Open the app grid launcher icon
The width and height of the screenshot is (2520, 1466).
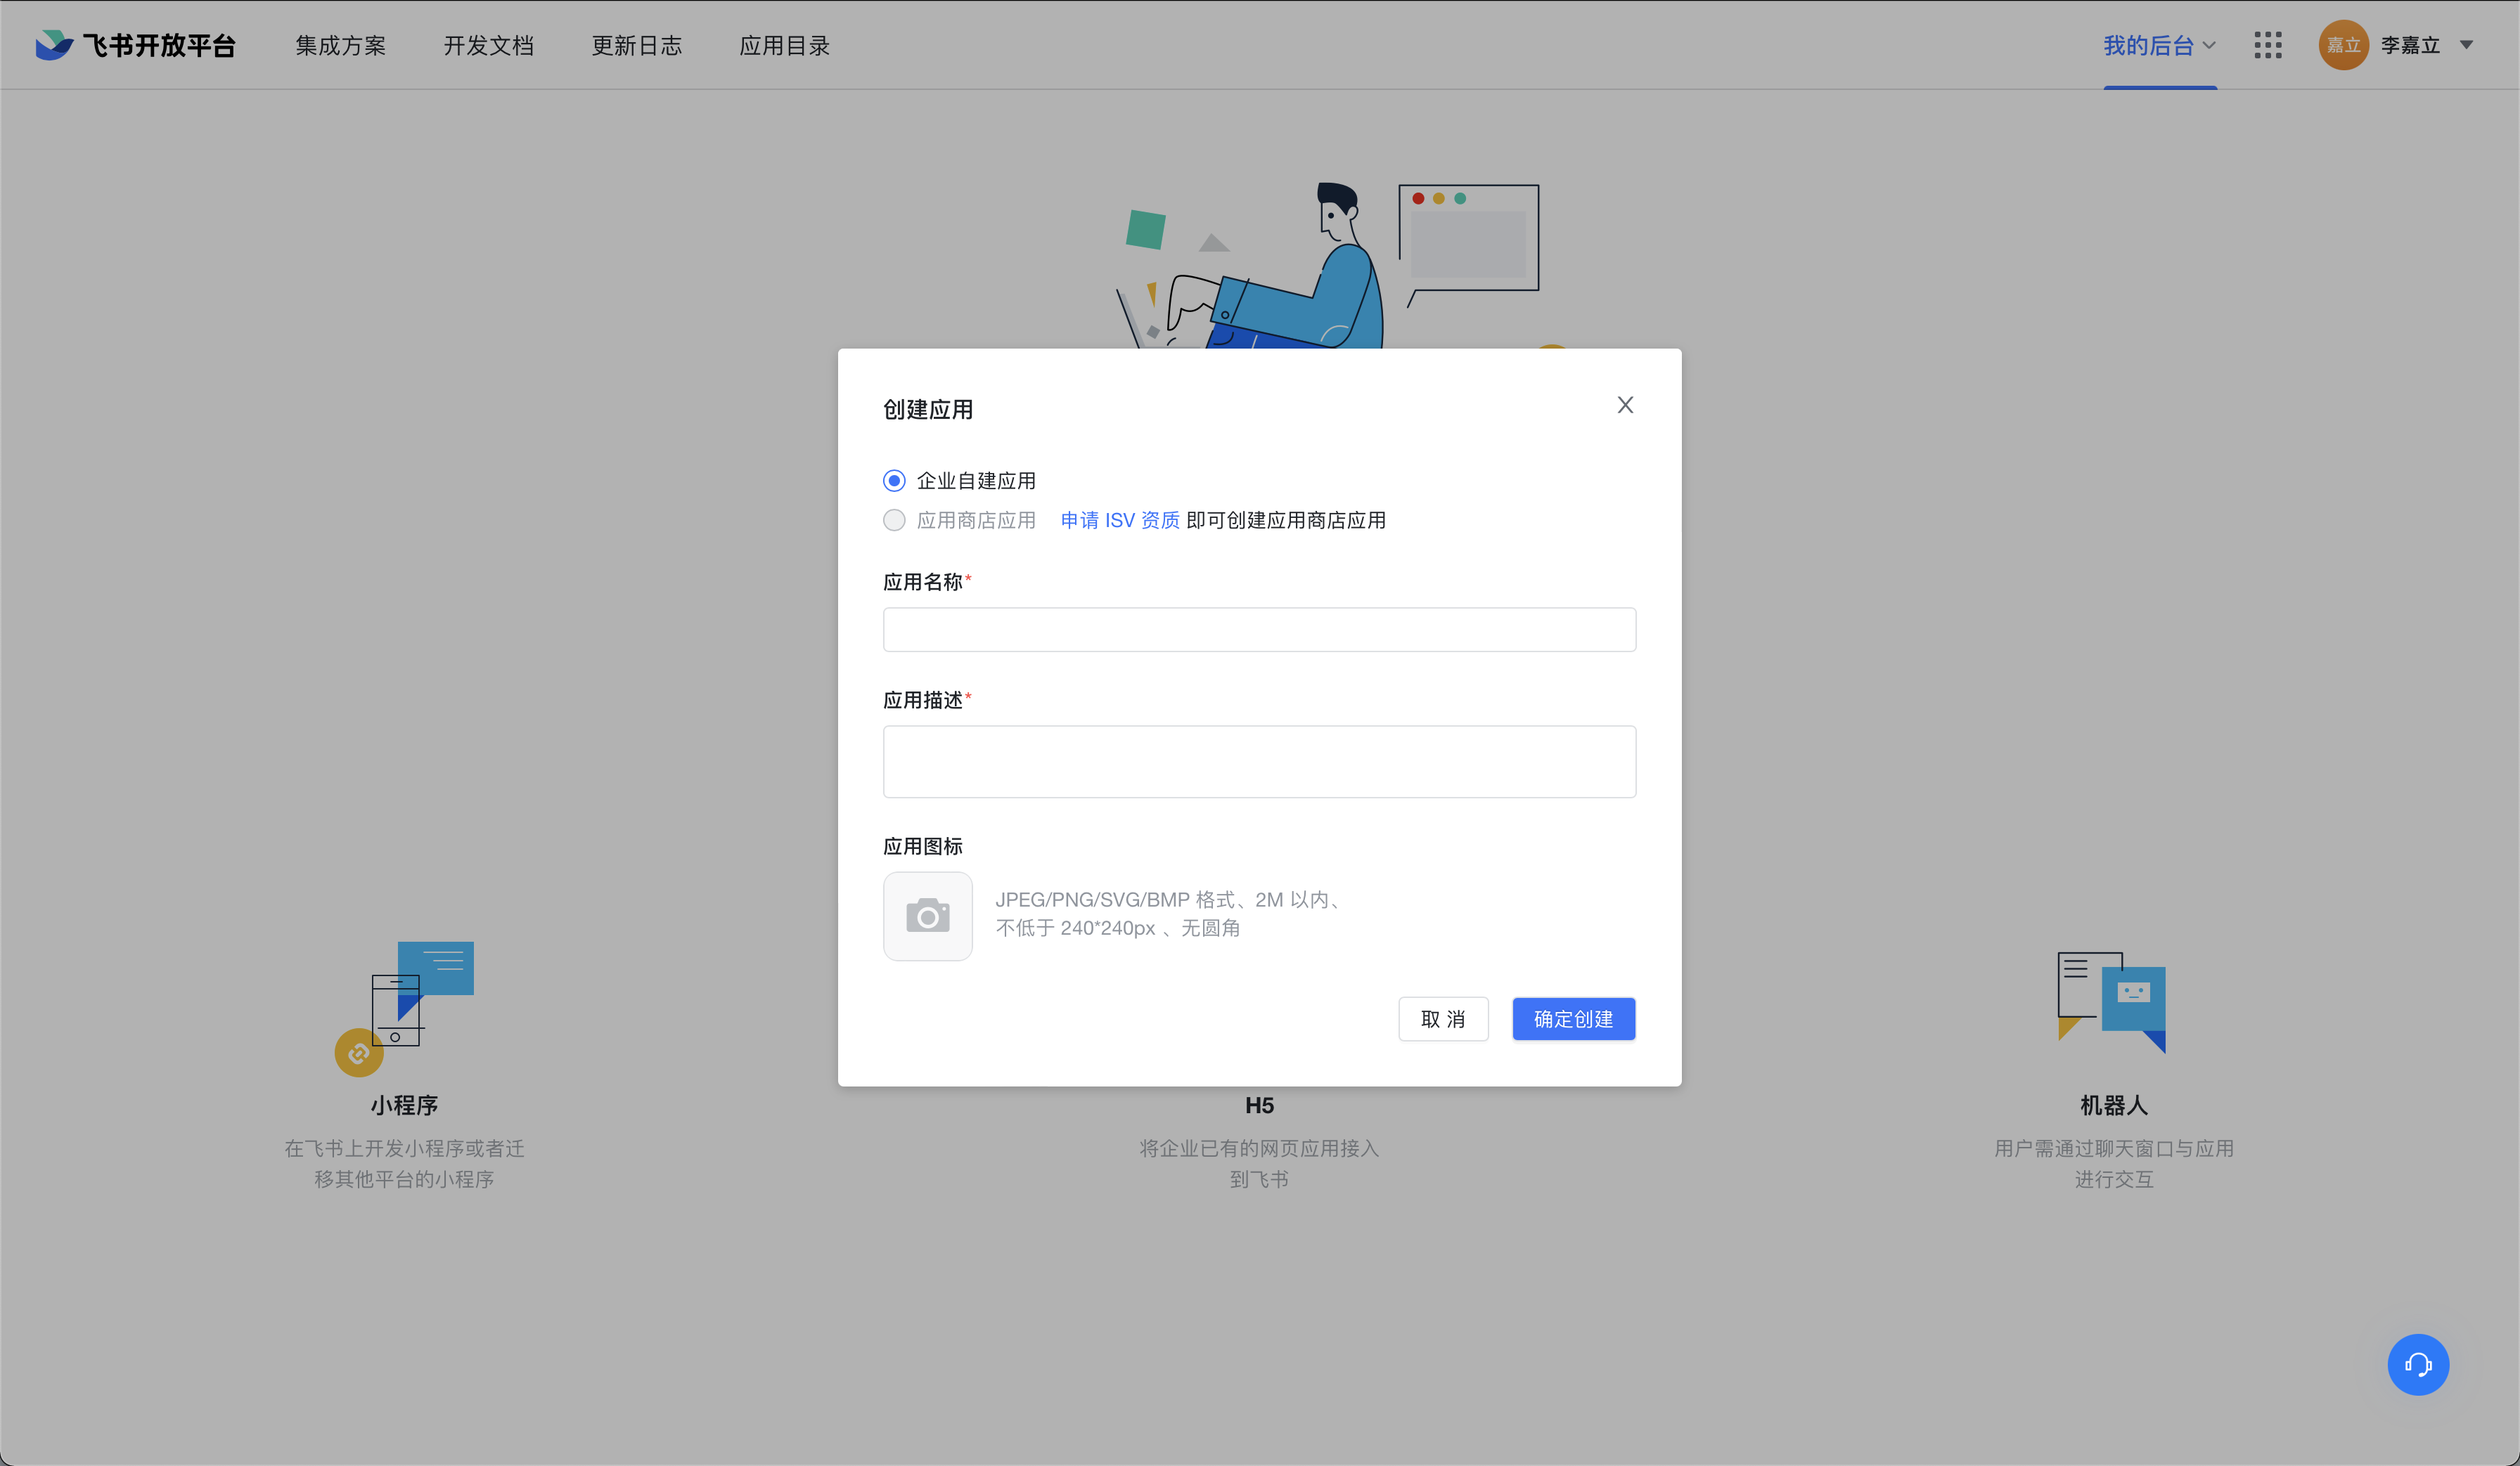click(x=2267, y=45)
